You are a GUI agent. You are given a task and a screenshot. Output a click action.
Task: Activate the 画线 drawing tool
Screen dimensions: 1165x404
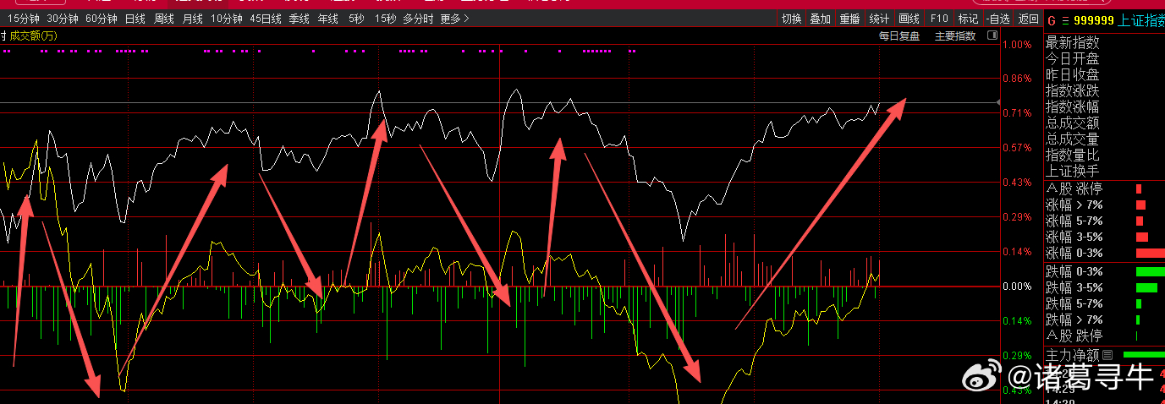(x=909, y=19)
